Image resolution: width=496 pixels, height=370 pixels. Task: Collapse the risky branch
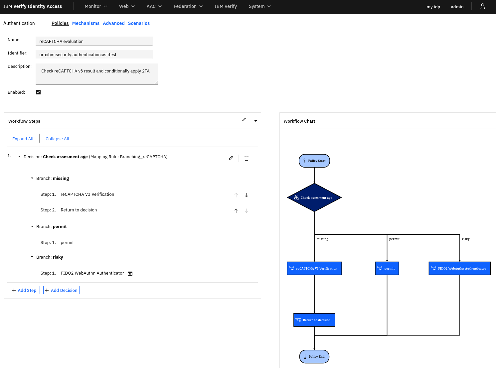click(x=32, y=257)
